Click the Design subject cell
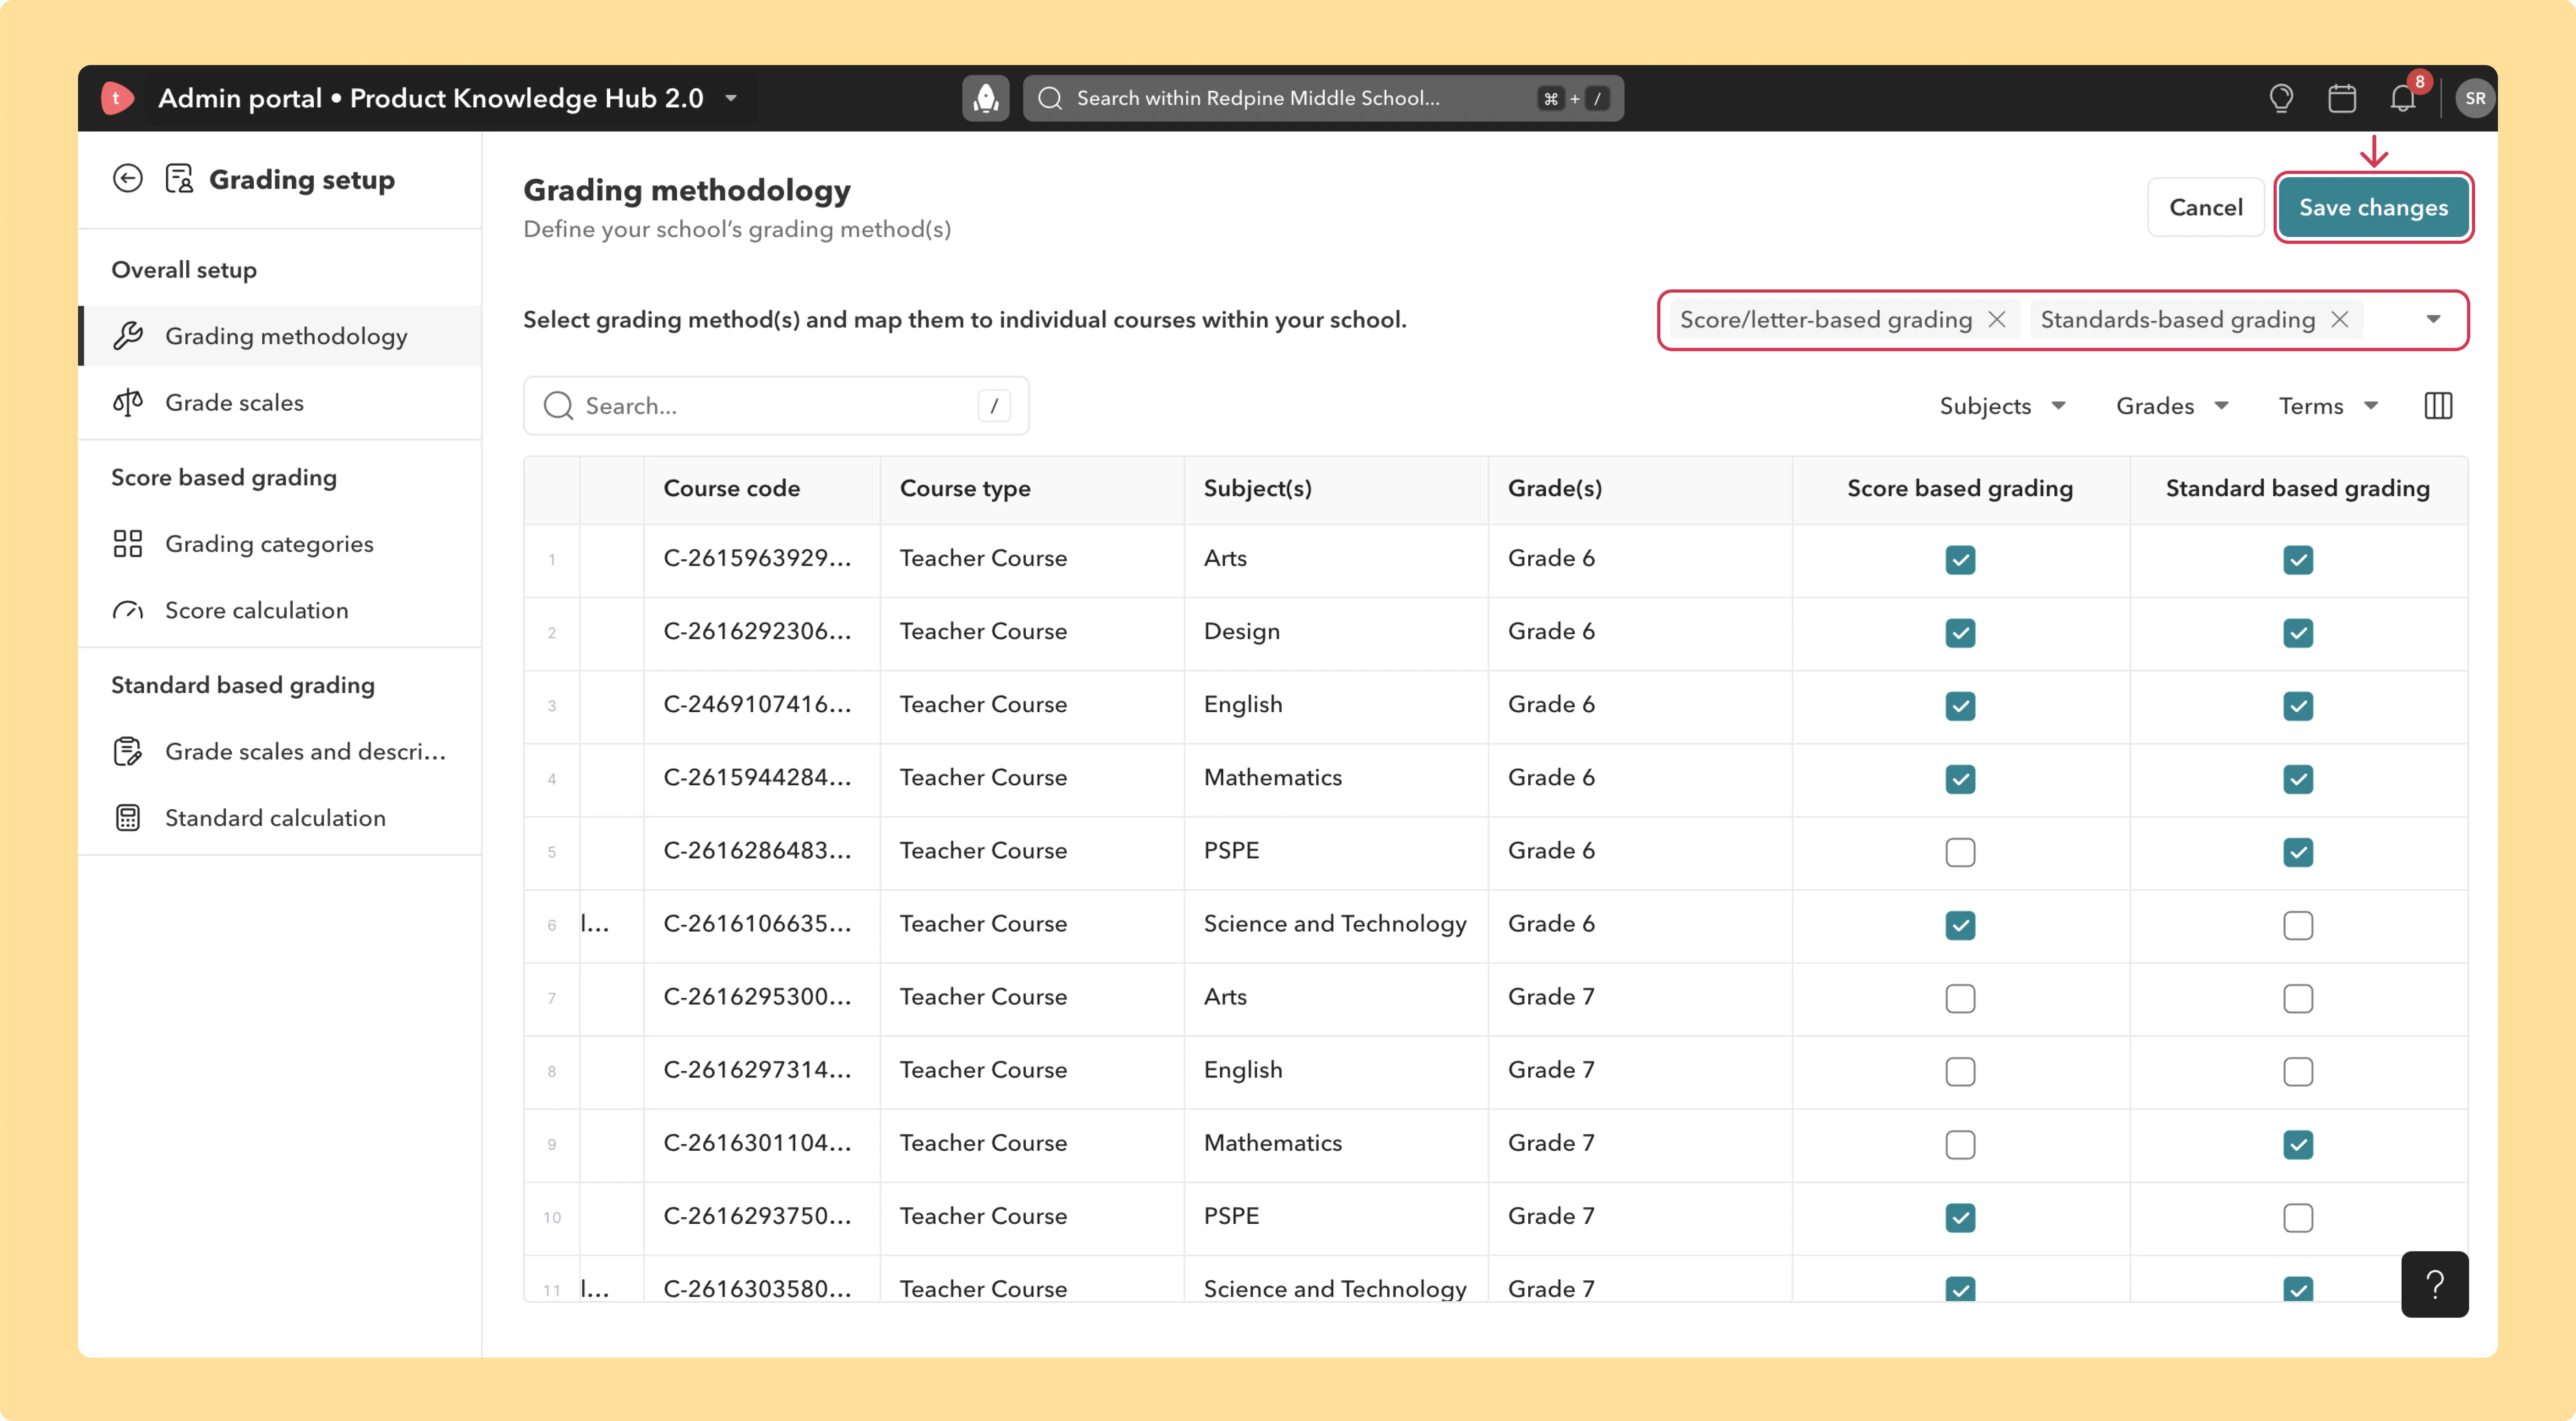This screenshot has width=2576, height=1421. [x=1336, y=632]
